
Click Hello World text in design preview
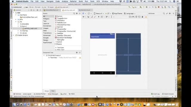[x=102, y=55]
